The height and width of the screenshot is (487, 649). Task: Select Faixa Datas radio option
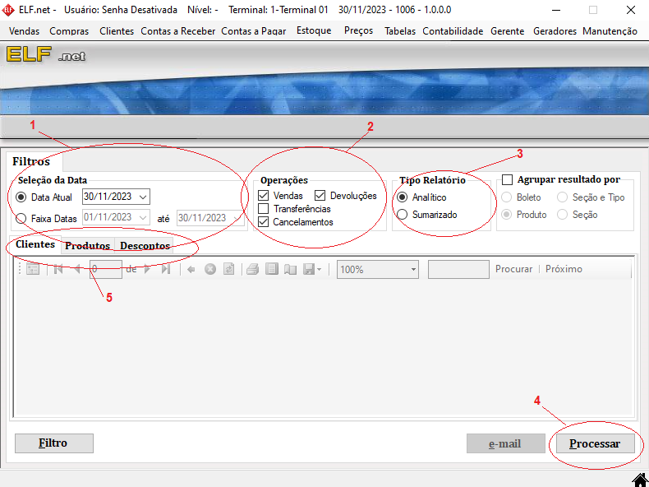coord(21,218)
